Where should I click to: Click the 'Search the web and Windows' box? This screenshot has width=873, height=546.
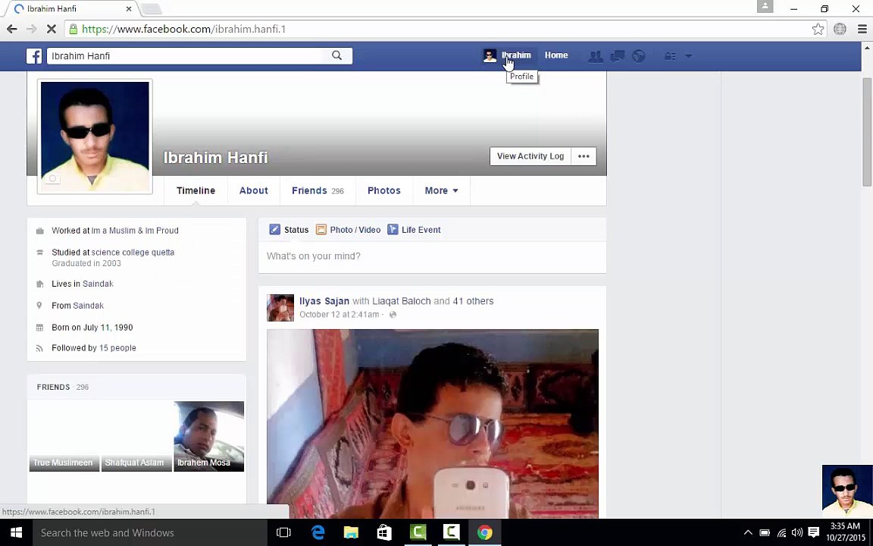(150, 532)
